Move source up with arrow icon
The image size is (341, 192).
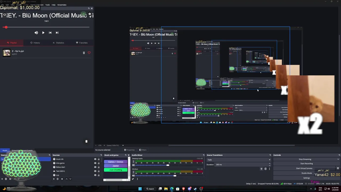pos(67,179)
